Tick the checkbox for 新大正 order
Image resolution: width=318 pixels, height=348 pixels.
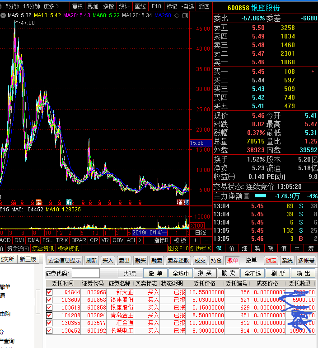coord(49,292)
